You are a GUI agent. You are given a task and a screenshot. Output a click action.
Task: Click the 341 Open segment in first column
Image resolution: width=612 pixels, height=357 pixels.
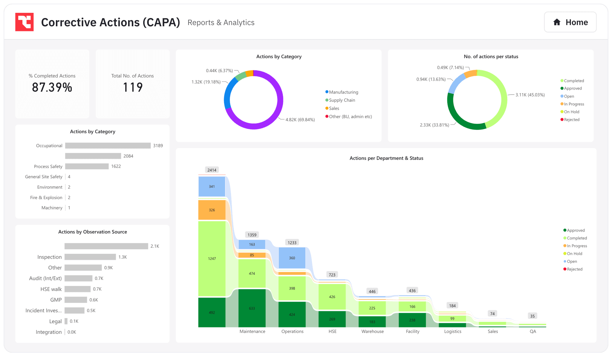(212, 187)
